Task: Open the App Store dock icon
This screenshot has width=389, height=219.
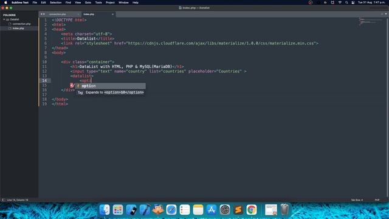Action: point(212,210)
